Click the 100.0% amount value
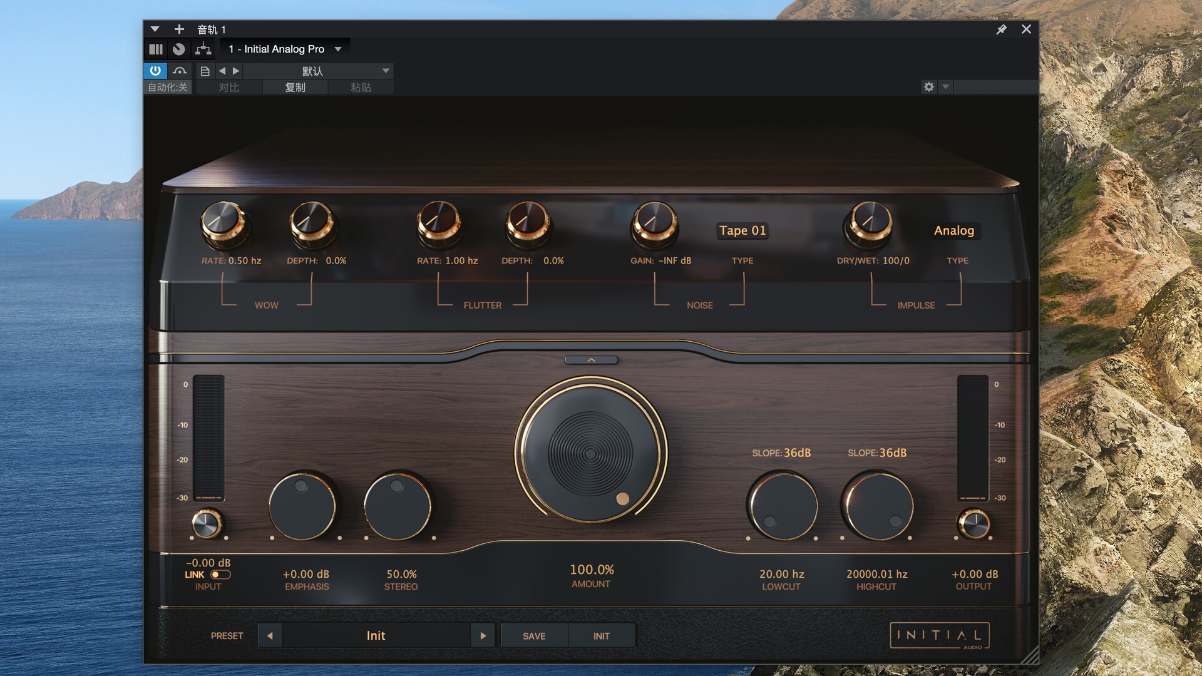The width and height of the screenshot is (1202, 676). [592, 570]
